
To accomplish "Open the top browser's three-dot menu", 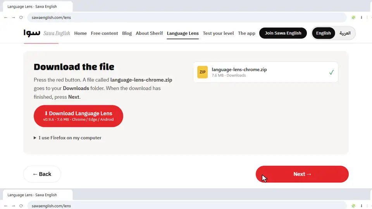I will [x=367, y=17].
